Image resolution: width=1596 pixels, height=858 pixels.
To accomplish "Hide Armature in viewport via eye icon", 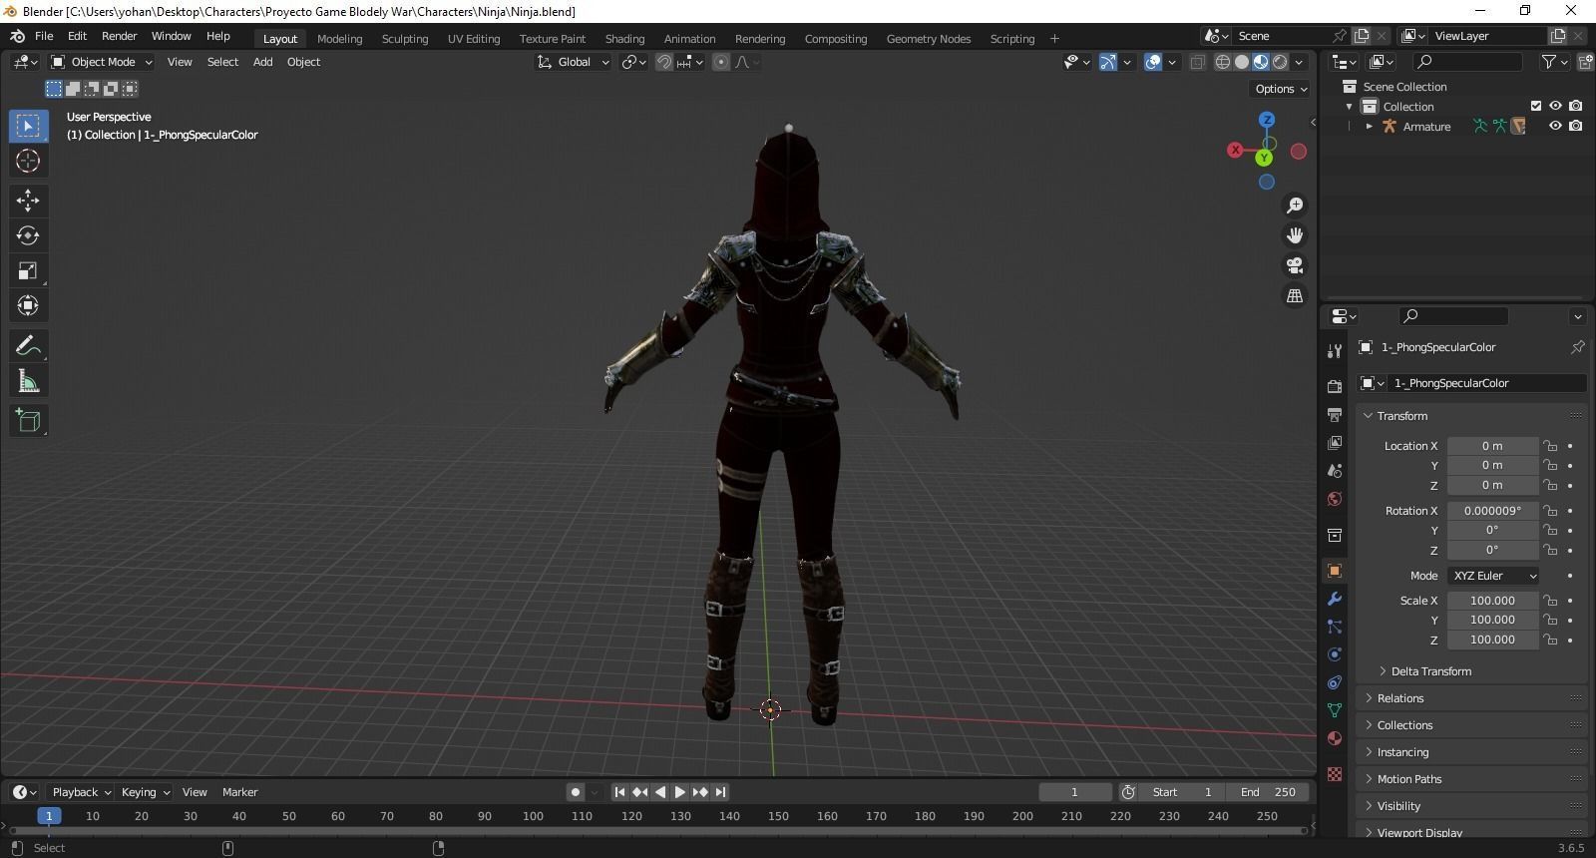I will coord(1555,126).
